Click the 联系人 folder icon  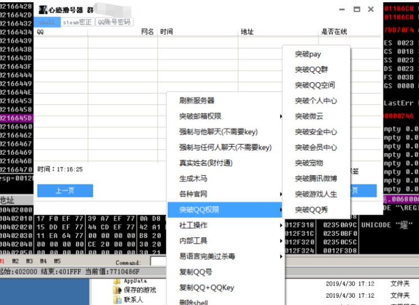[118, 300]
